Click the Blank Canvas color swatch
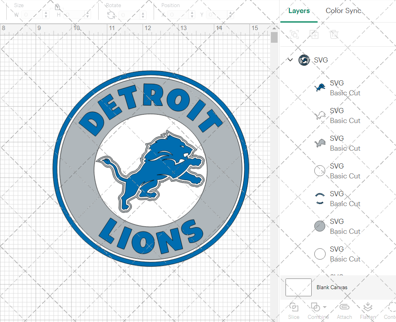The height and width of the screenshot is (322, 396). click(298, 287)
